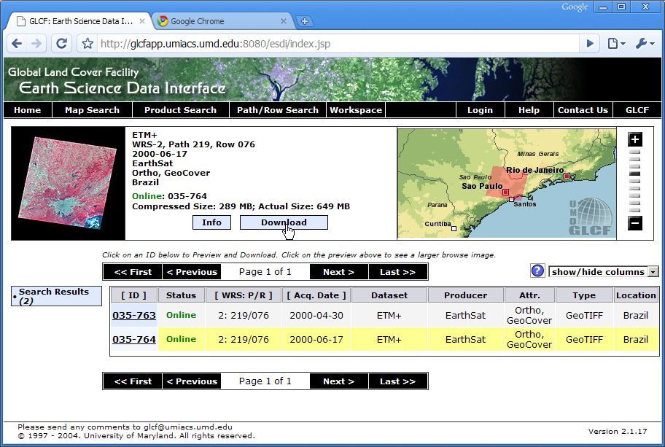This screenshot has height=447, width=665.
Task: Click the Info button for the scene
Action: (211, 222)
